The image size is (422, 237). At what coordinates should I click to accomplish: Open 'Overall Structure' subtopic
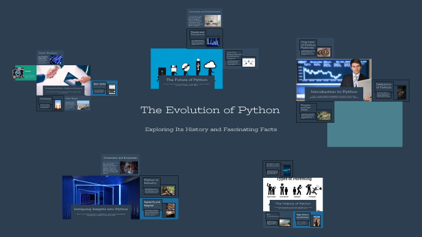(50, 57)
